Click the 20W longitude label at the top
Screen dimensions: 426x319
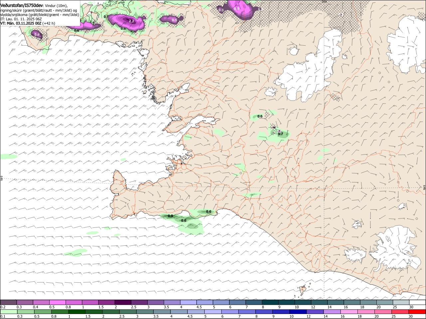click(x=324, y=2)
